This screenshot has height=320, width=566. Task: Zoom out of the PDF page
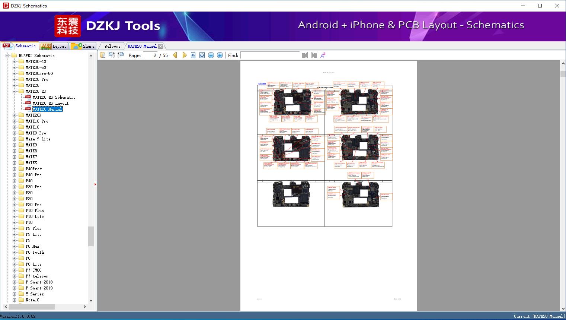[x=211, y=55]
